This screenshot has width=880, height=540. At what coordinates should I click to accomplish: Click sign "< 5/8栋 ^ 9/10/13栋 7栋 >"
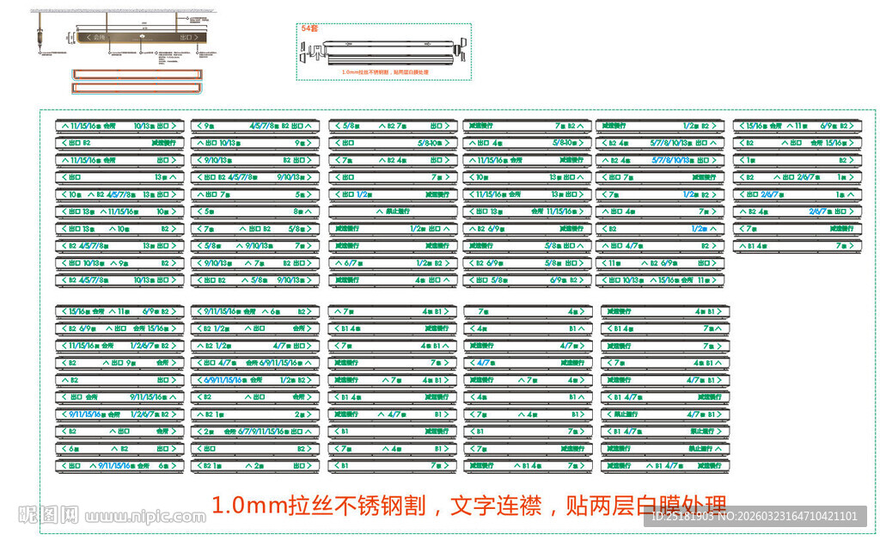coord(255,247)
